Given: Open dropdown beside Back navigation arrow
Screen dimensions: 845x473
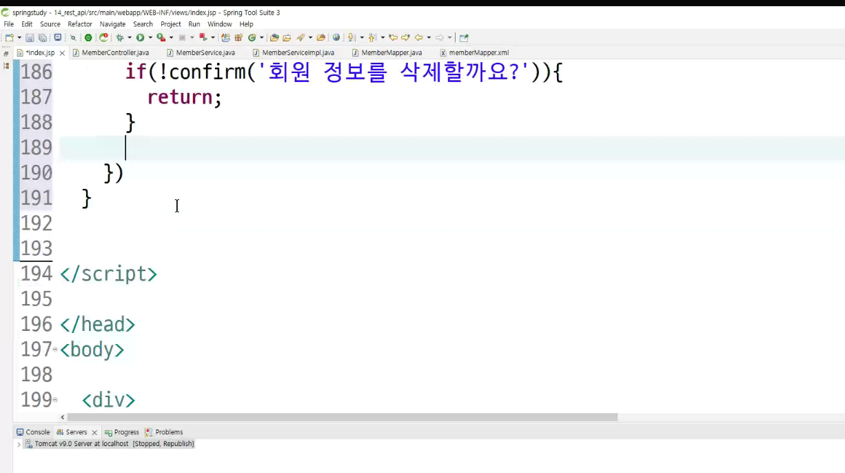Looking at the screenshot, I should [429, 38].
